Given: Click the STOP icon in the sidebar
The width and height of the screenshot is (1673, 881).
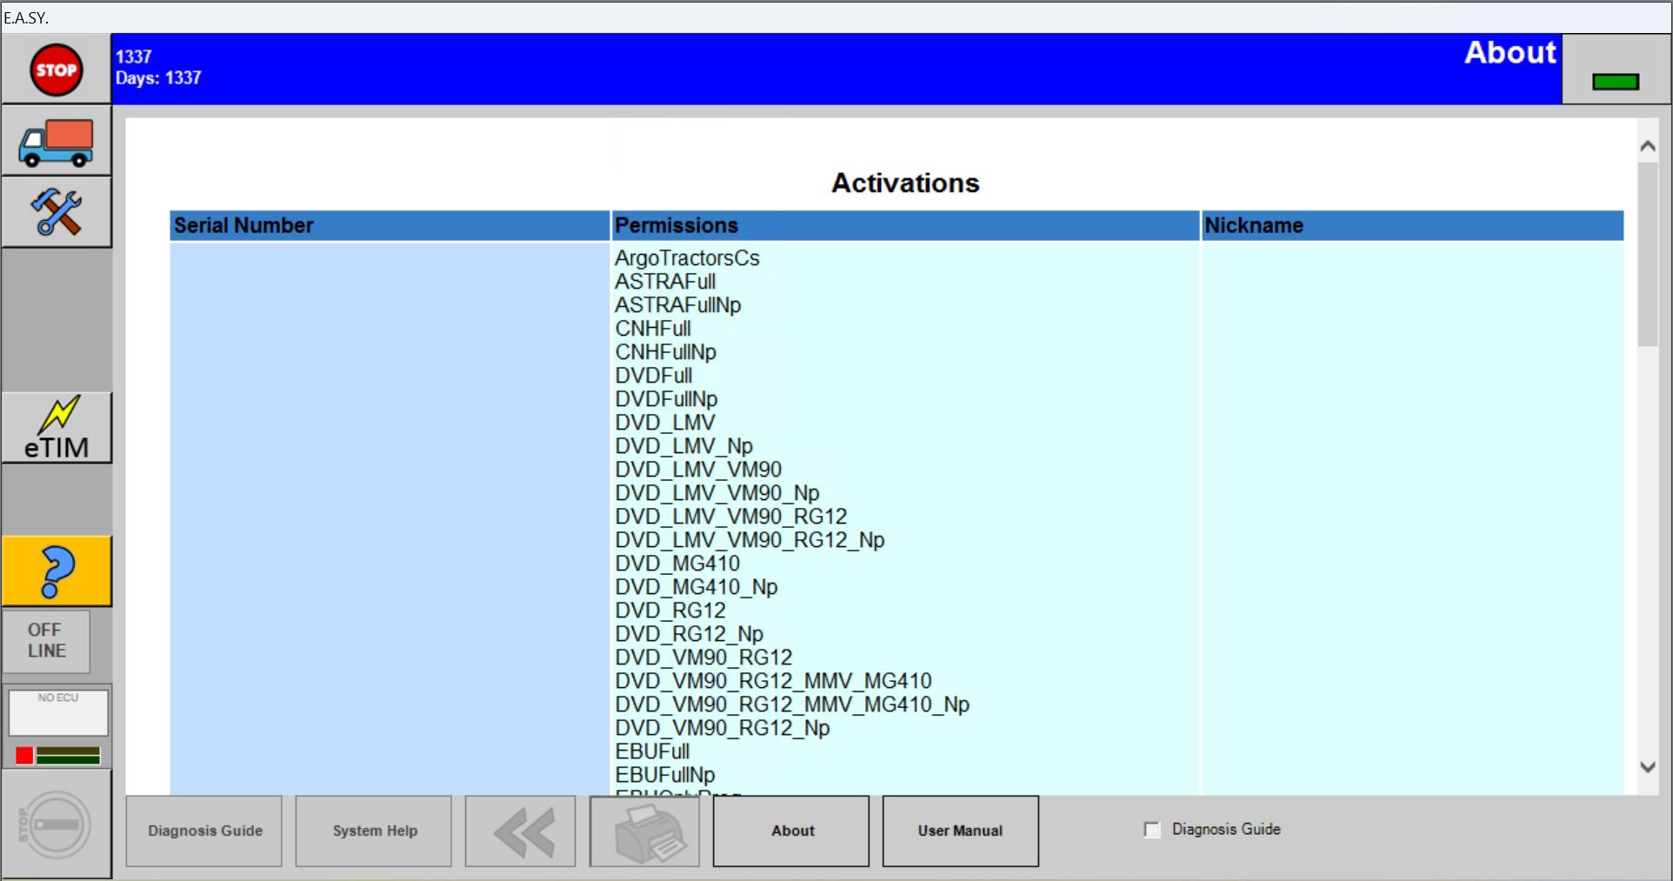Looking at the screenshot, I should pyautogui.click(x=55, y=69).
